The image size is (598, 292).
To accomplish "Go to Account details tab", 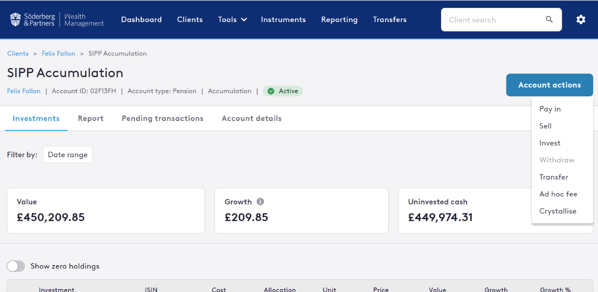I will (252, 118).
